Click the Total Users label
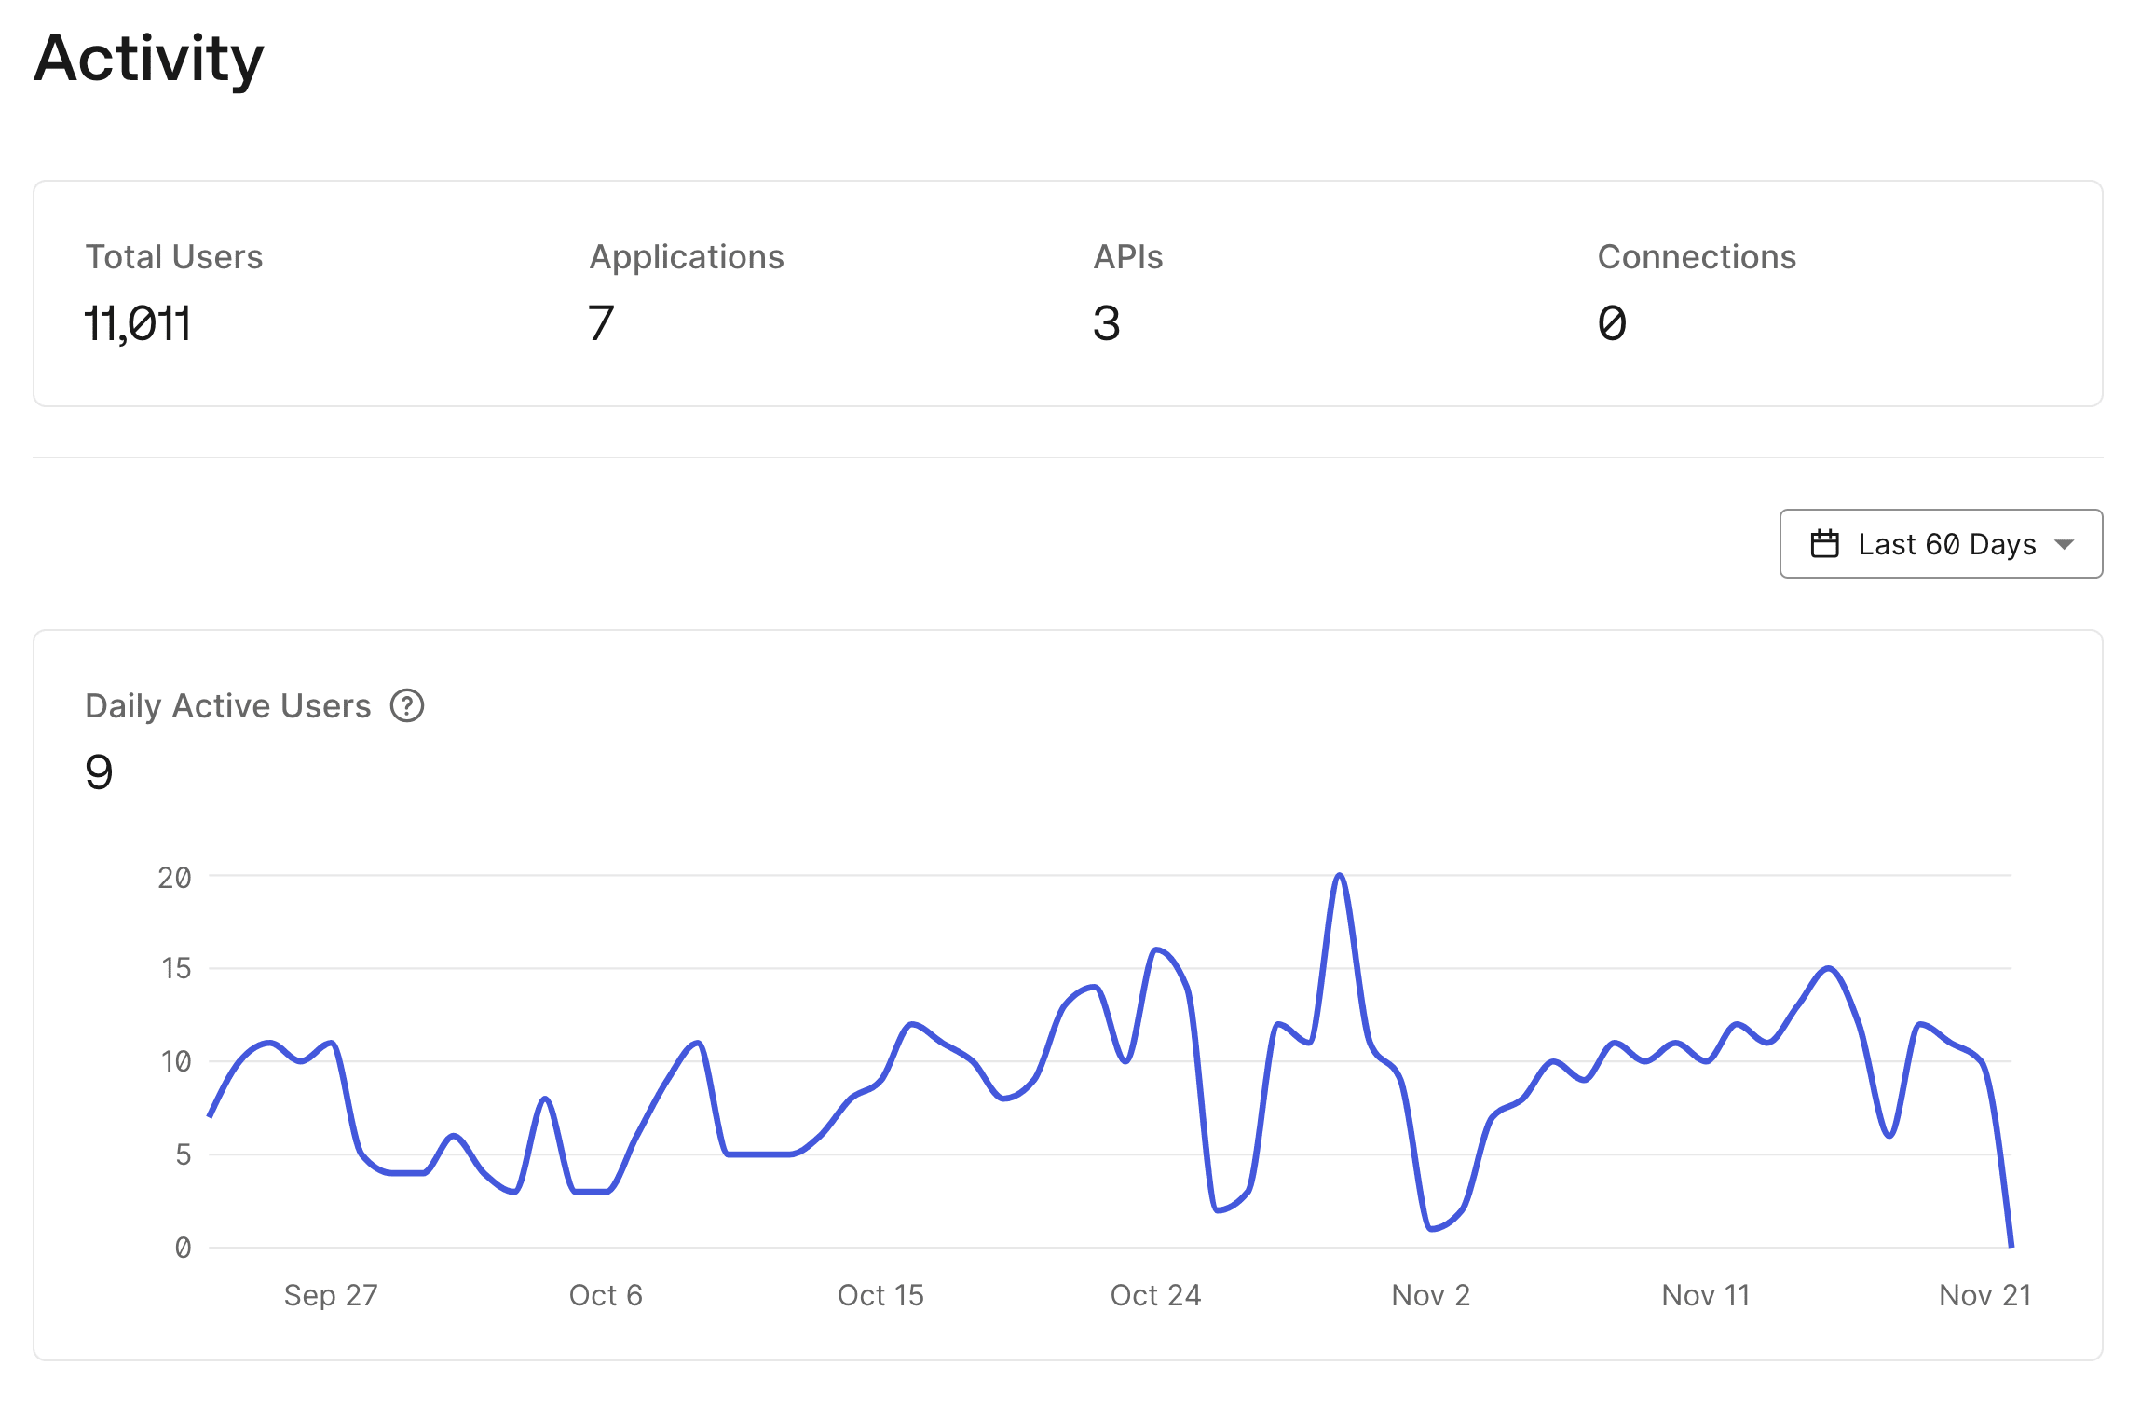 click(174, 257)
